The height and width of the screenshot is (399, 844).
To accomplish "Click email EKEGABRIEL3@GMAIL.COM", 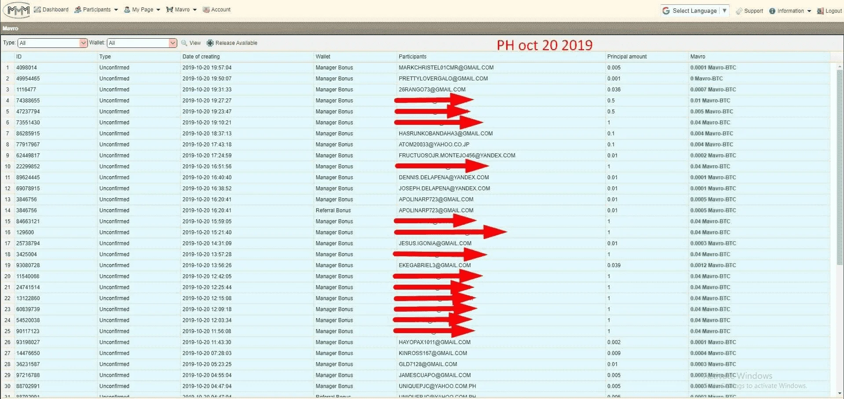I will pyautogui.click(x=435, y=265).
